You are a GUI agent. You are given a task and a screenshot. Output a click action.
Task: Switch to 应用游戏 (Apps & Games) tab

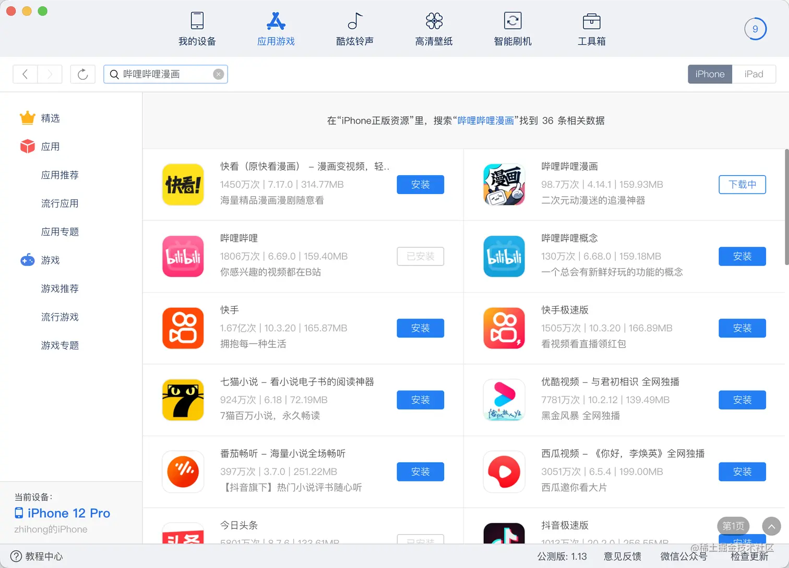click(x=276, y=29)
